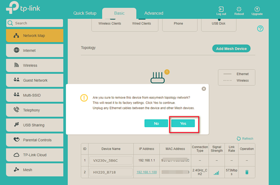Open the Multi-SSID sidebar section
Viewport: 280px width, 185px height.
[x=34, y=95]
